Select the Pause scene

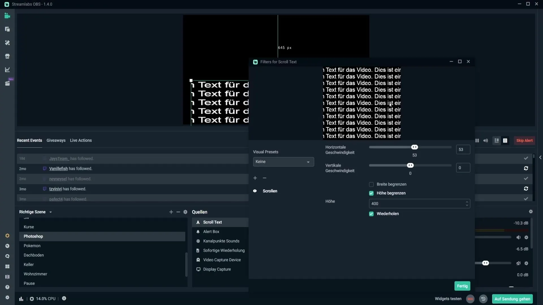click(x=102, y=283)
